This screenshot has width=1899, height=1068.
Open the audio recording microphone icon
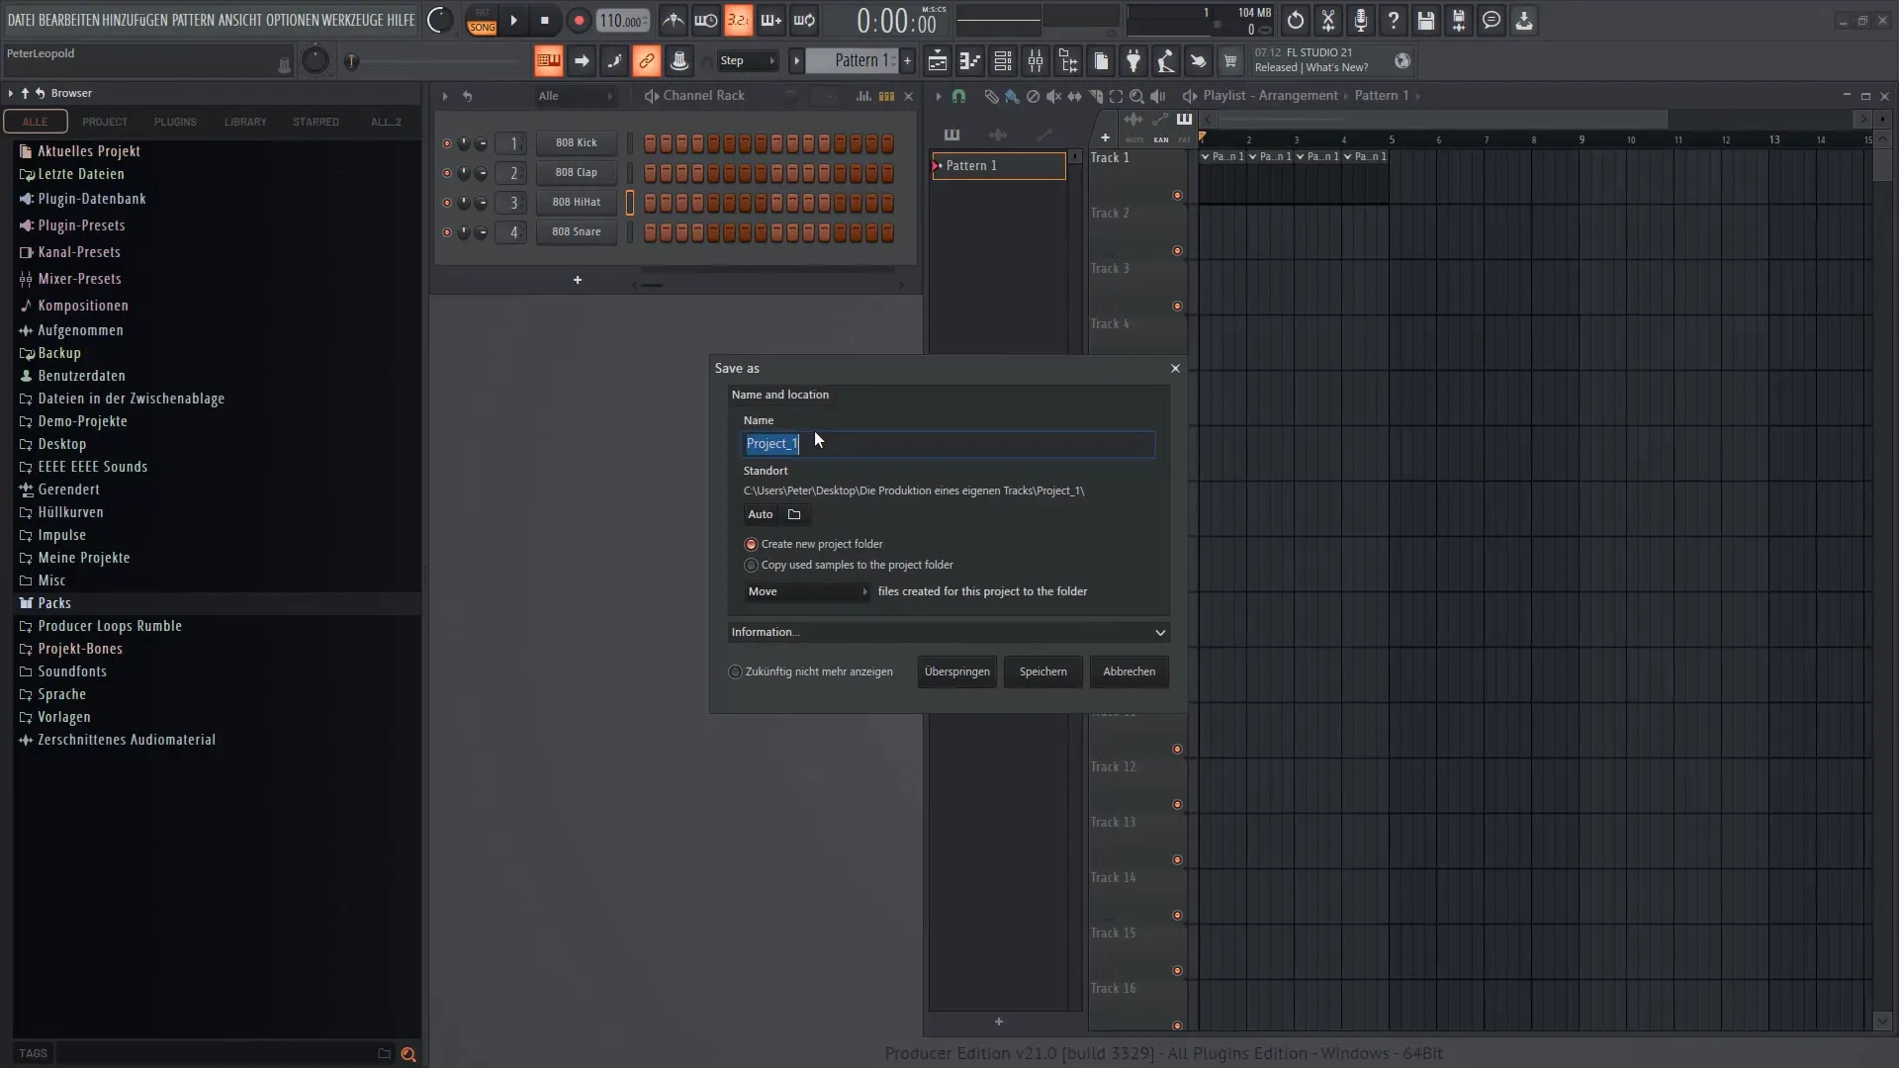1361,20
